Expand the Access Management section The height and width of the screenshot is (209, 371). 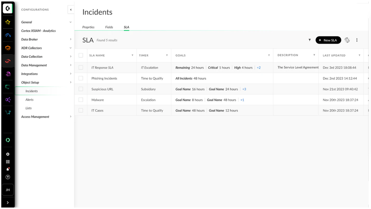pos(71,117)
